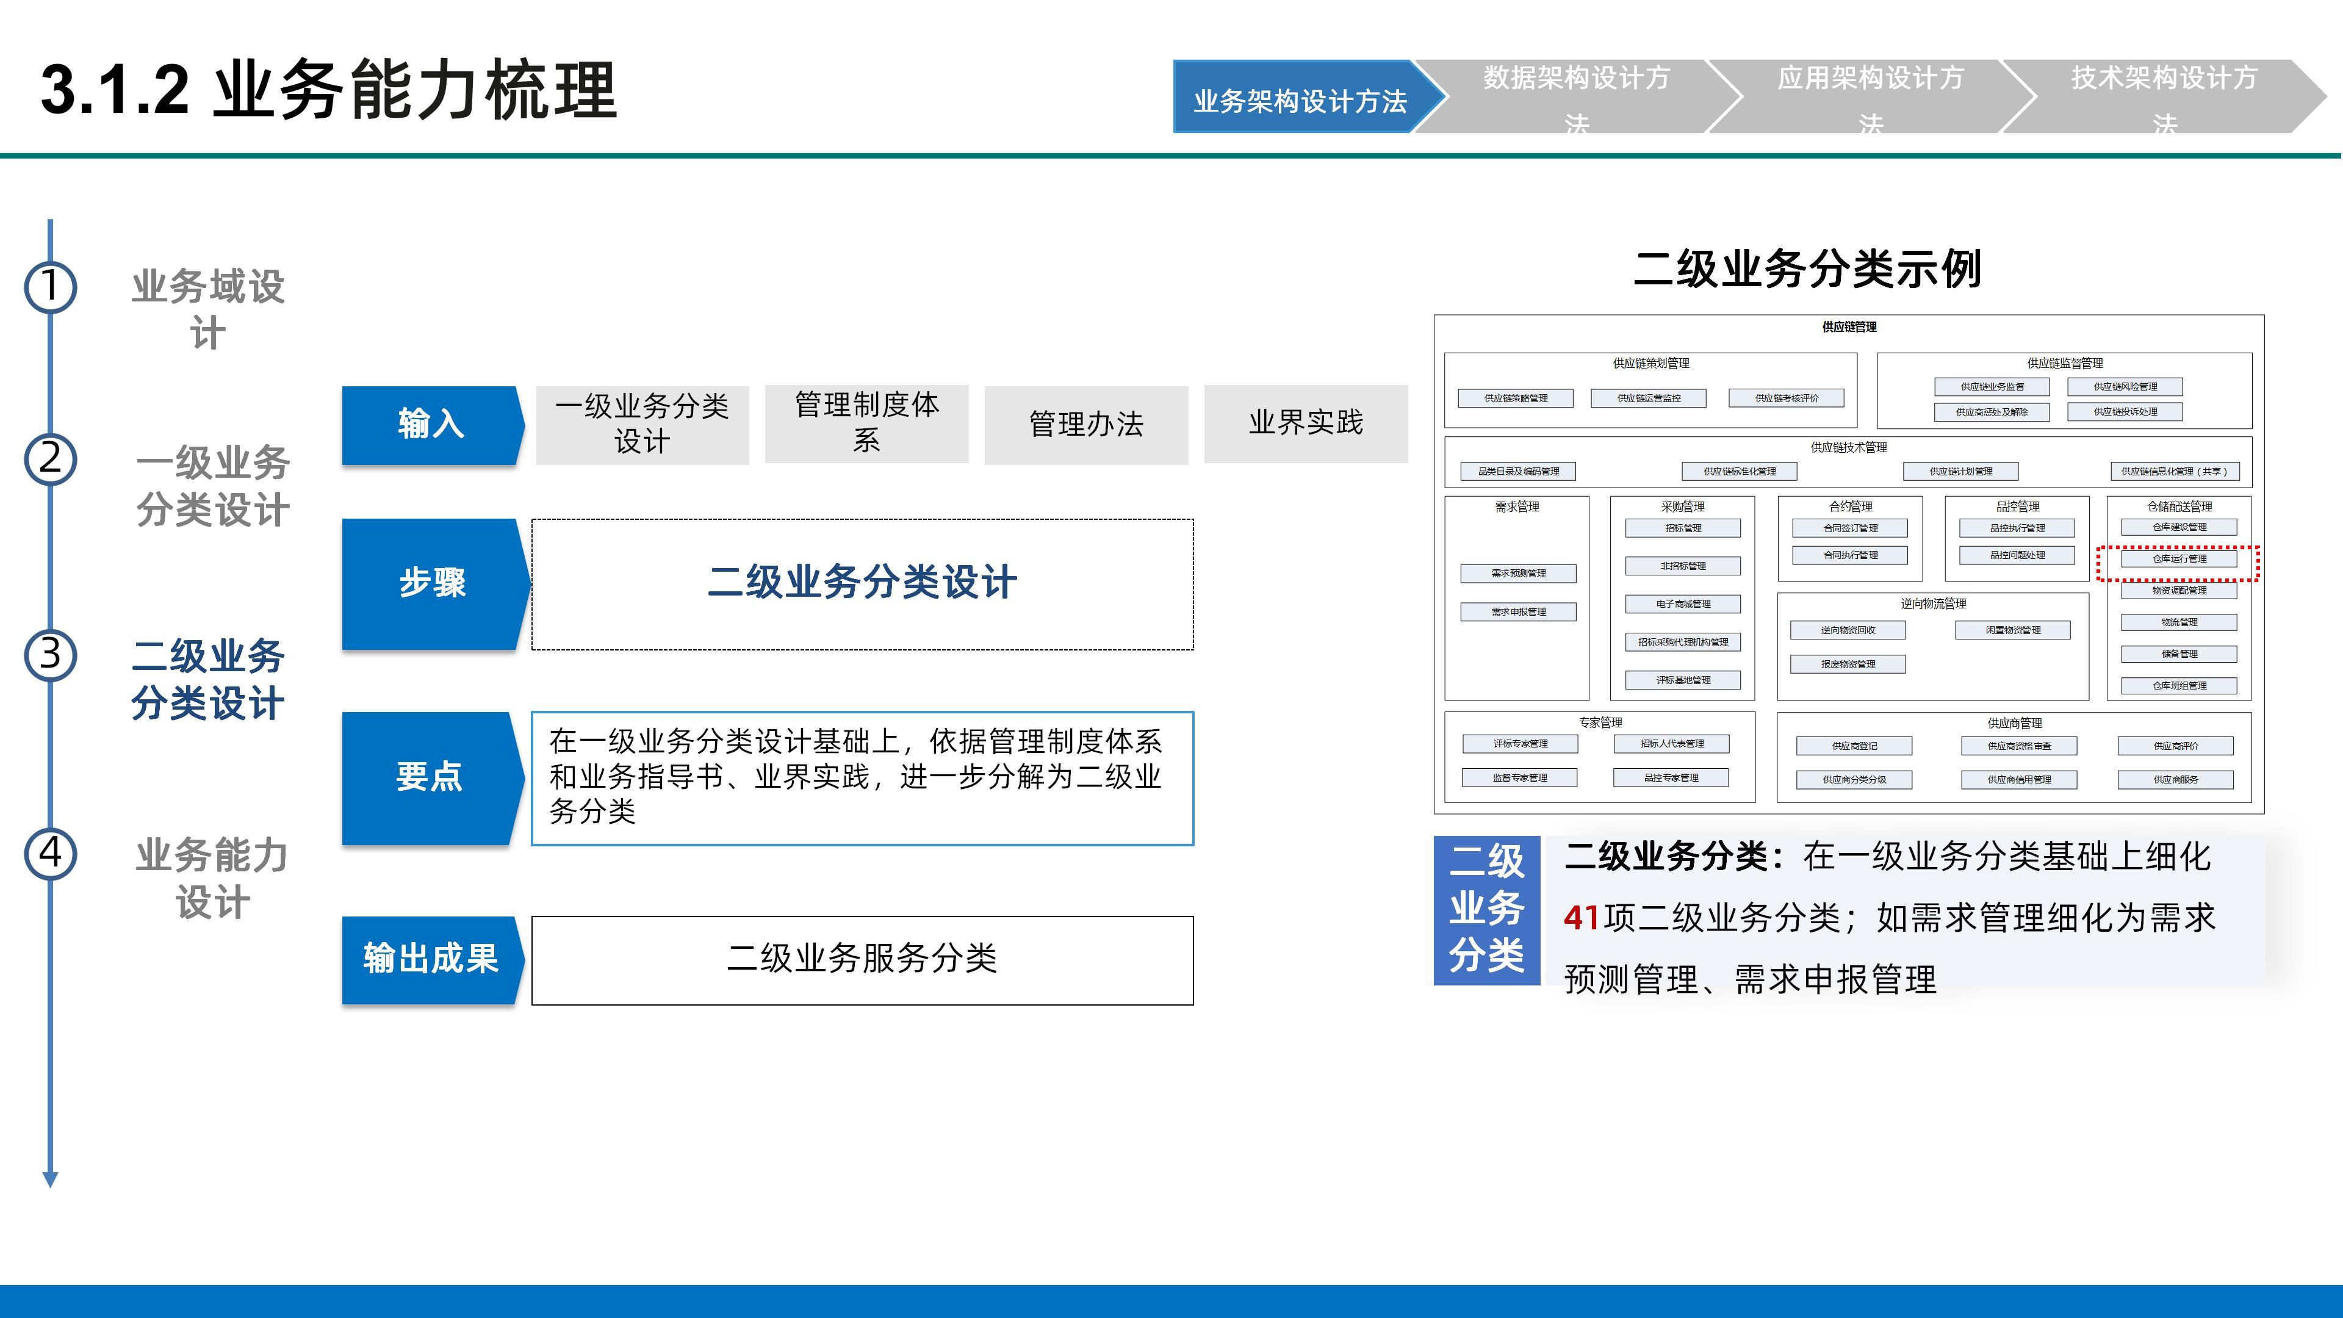Click the 3.1.2 业务能力梳理 slide title
This screenshot has height=1318, width=2343.
[329, 90]
